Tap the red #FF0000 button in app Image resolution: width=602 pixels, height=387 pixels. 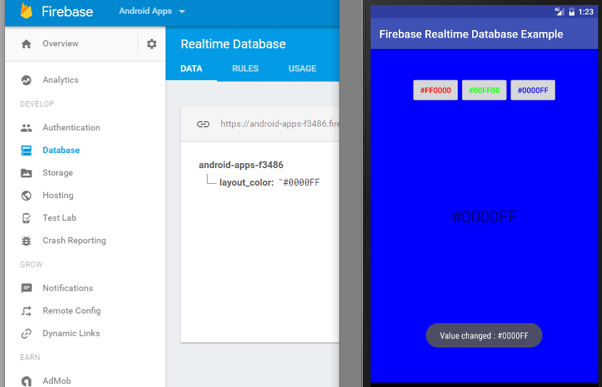[435, 90]
